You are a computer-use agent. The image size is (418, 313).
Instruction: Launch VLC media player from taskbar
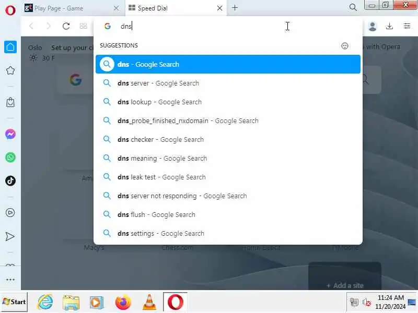pyautogui.click(x=149, y=302)
